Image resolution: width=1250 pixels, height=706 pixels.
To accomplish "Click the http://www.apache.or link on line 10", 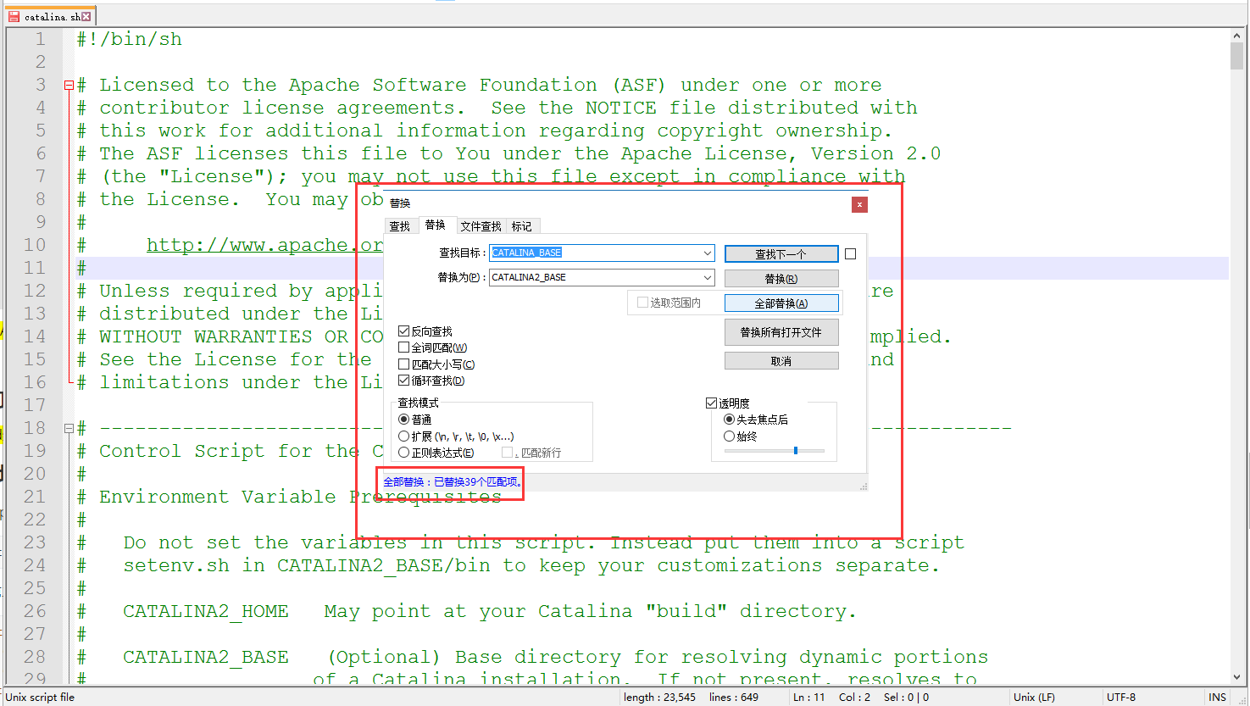I will click(x=264, y=245).
